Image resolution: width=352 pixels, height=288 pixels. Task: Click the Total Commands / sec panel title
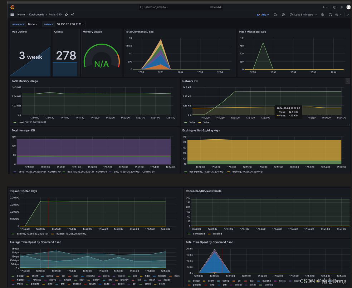[140, 32]
